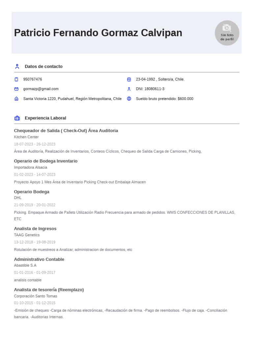
Task: Click the Chequeador de Salida job title
Action: click(x=66, y=131)
